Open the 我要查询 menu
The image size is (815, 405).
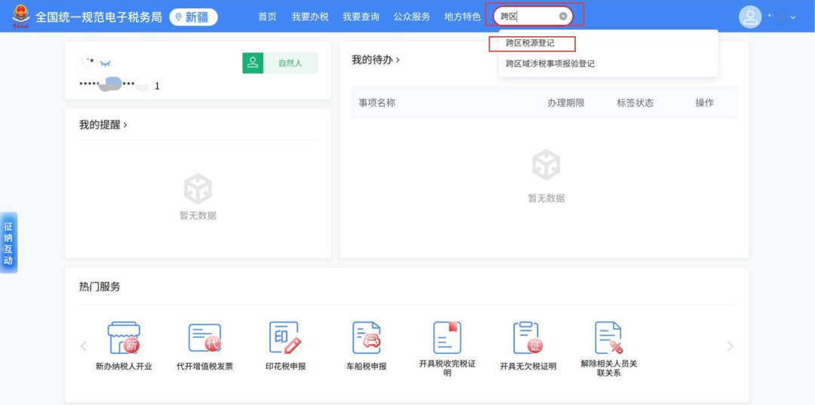[x=361, y=17]
